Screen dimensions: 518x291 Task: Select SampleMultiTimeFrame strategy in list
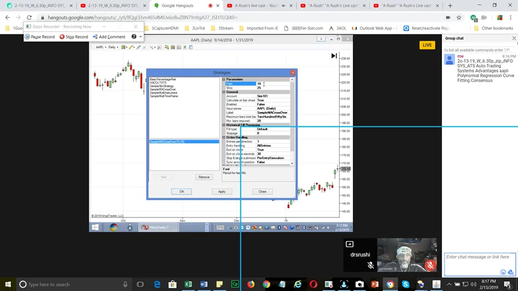click(164, 96)
